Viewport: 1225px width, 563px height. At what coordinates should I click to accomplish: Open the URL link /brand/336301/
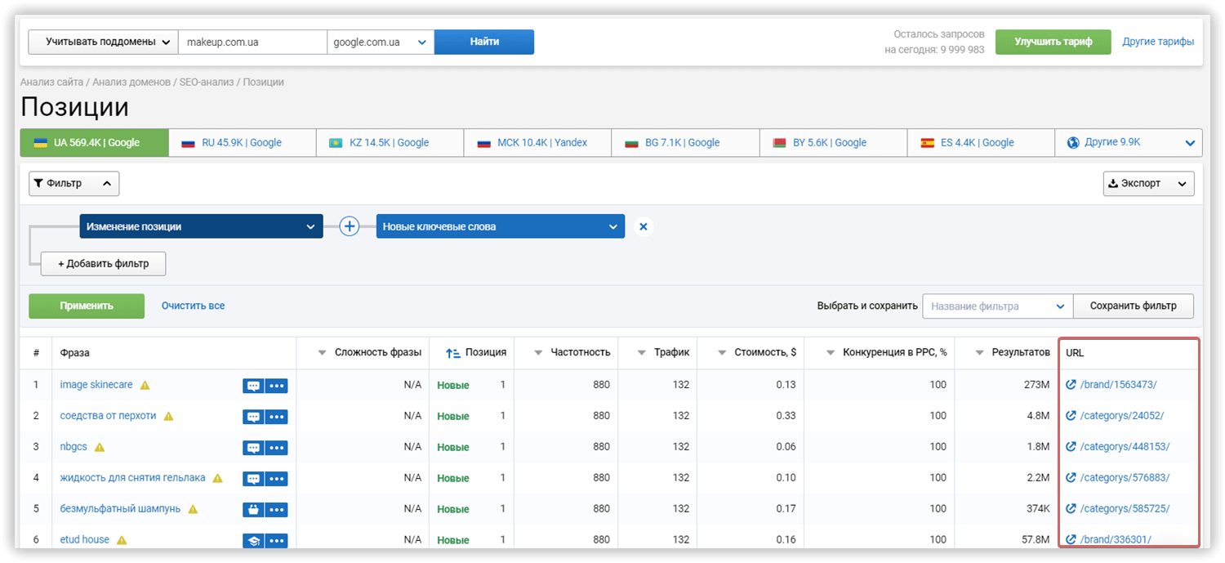click(1116, 539)
